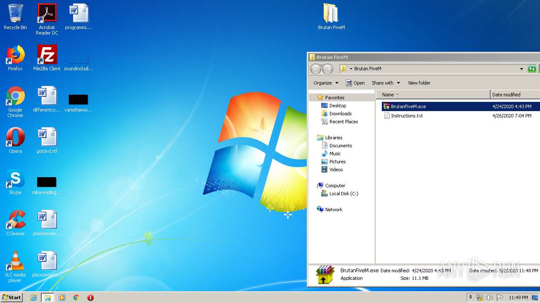Click Instructions.txt date 4/26/2020 7:04 PM

pos(512,116)
